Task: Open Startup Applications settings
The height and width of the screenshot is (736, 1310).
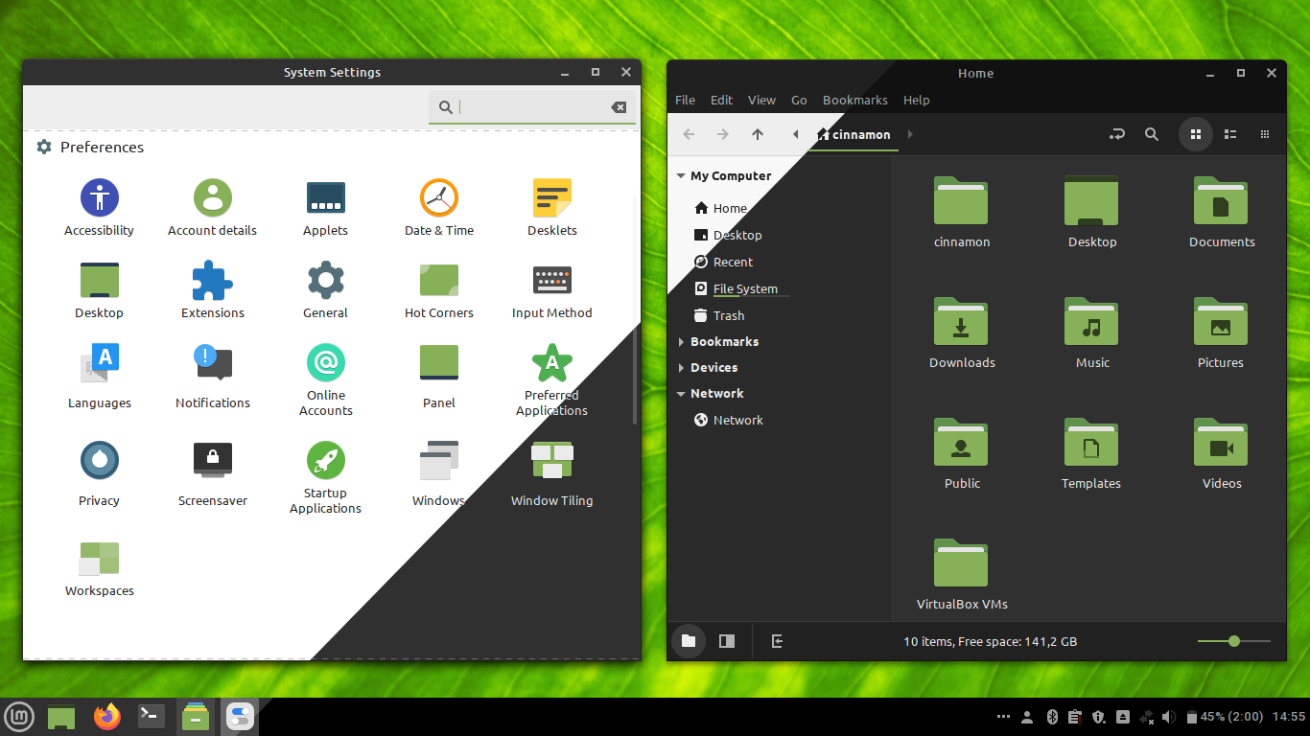Action: [x=325, y=478]
